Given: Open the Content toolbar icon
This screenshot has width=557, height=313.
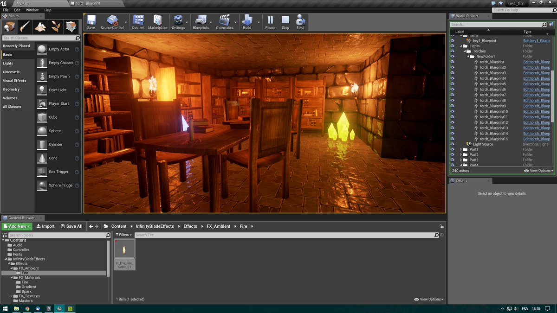Looking at the screenshot, I should (x=138, y=20).
